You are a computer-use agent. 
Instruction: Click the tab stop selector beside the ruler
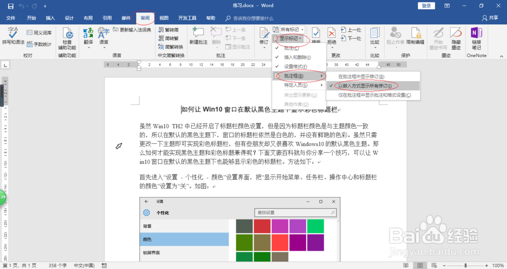coord(6,65)
